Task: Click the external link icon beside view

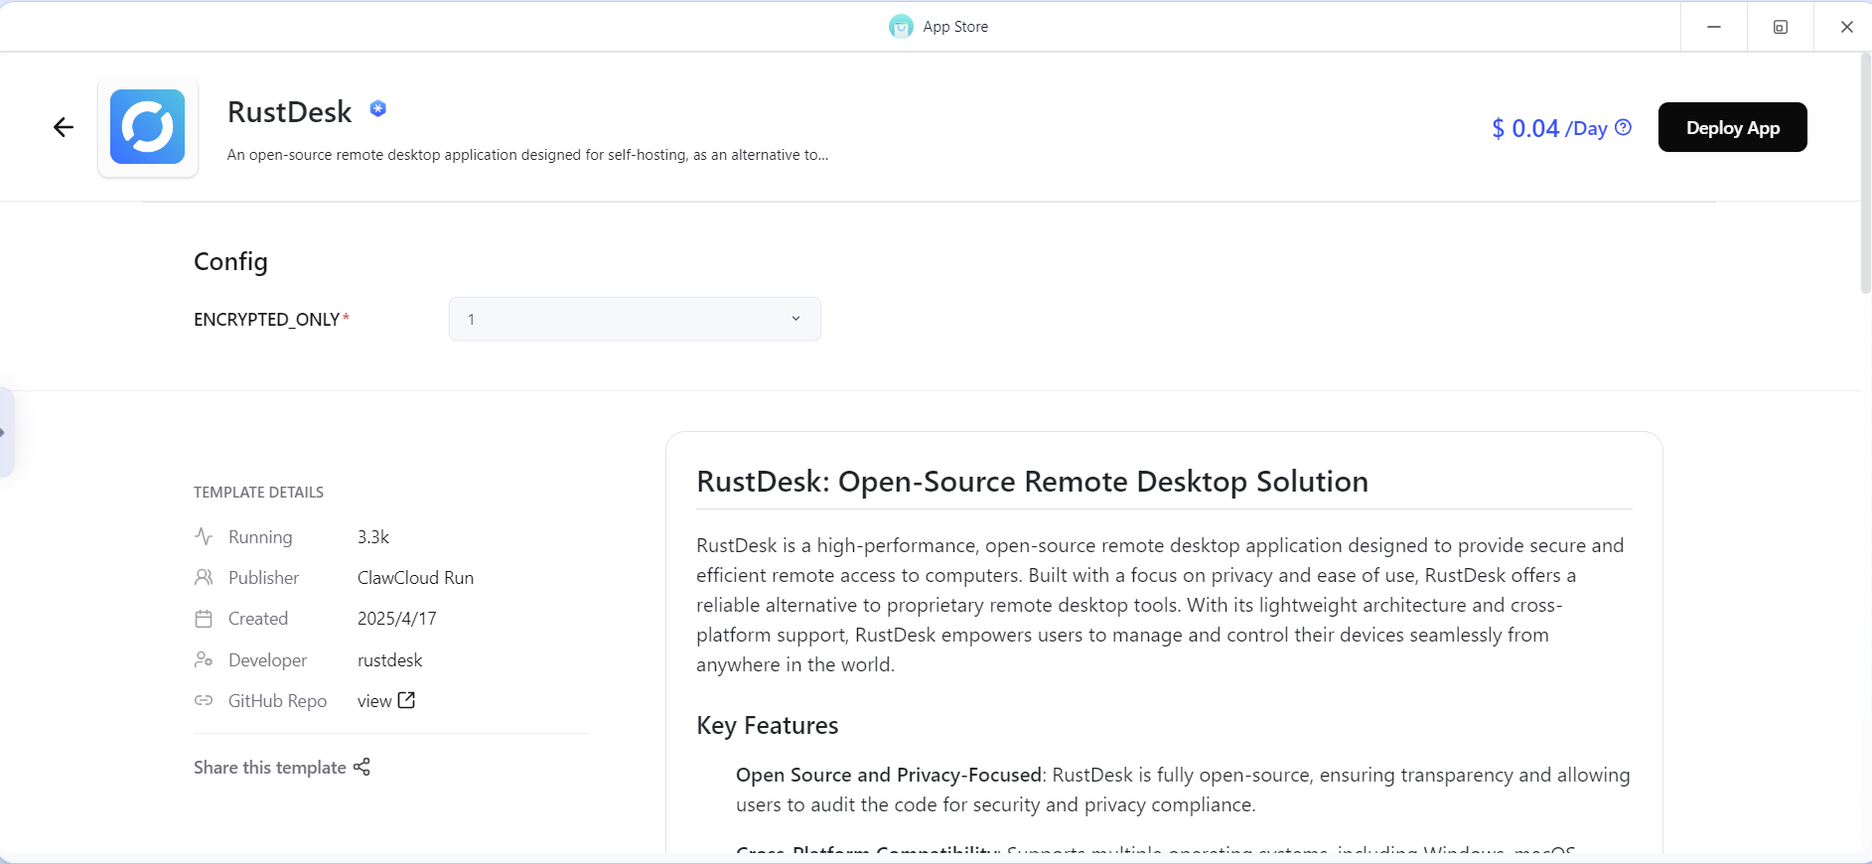Action: click(406, 700)
